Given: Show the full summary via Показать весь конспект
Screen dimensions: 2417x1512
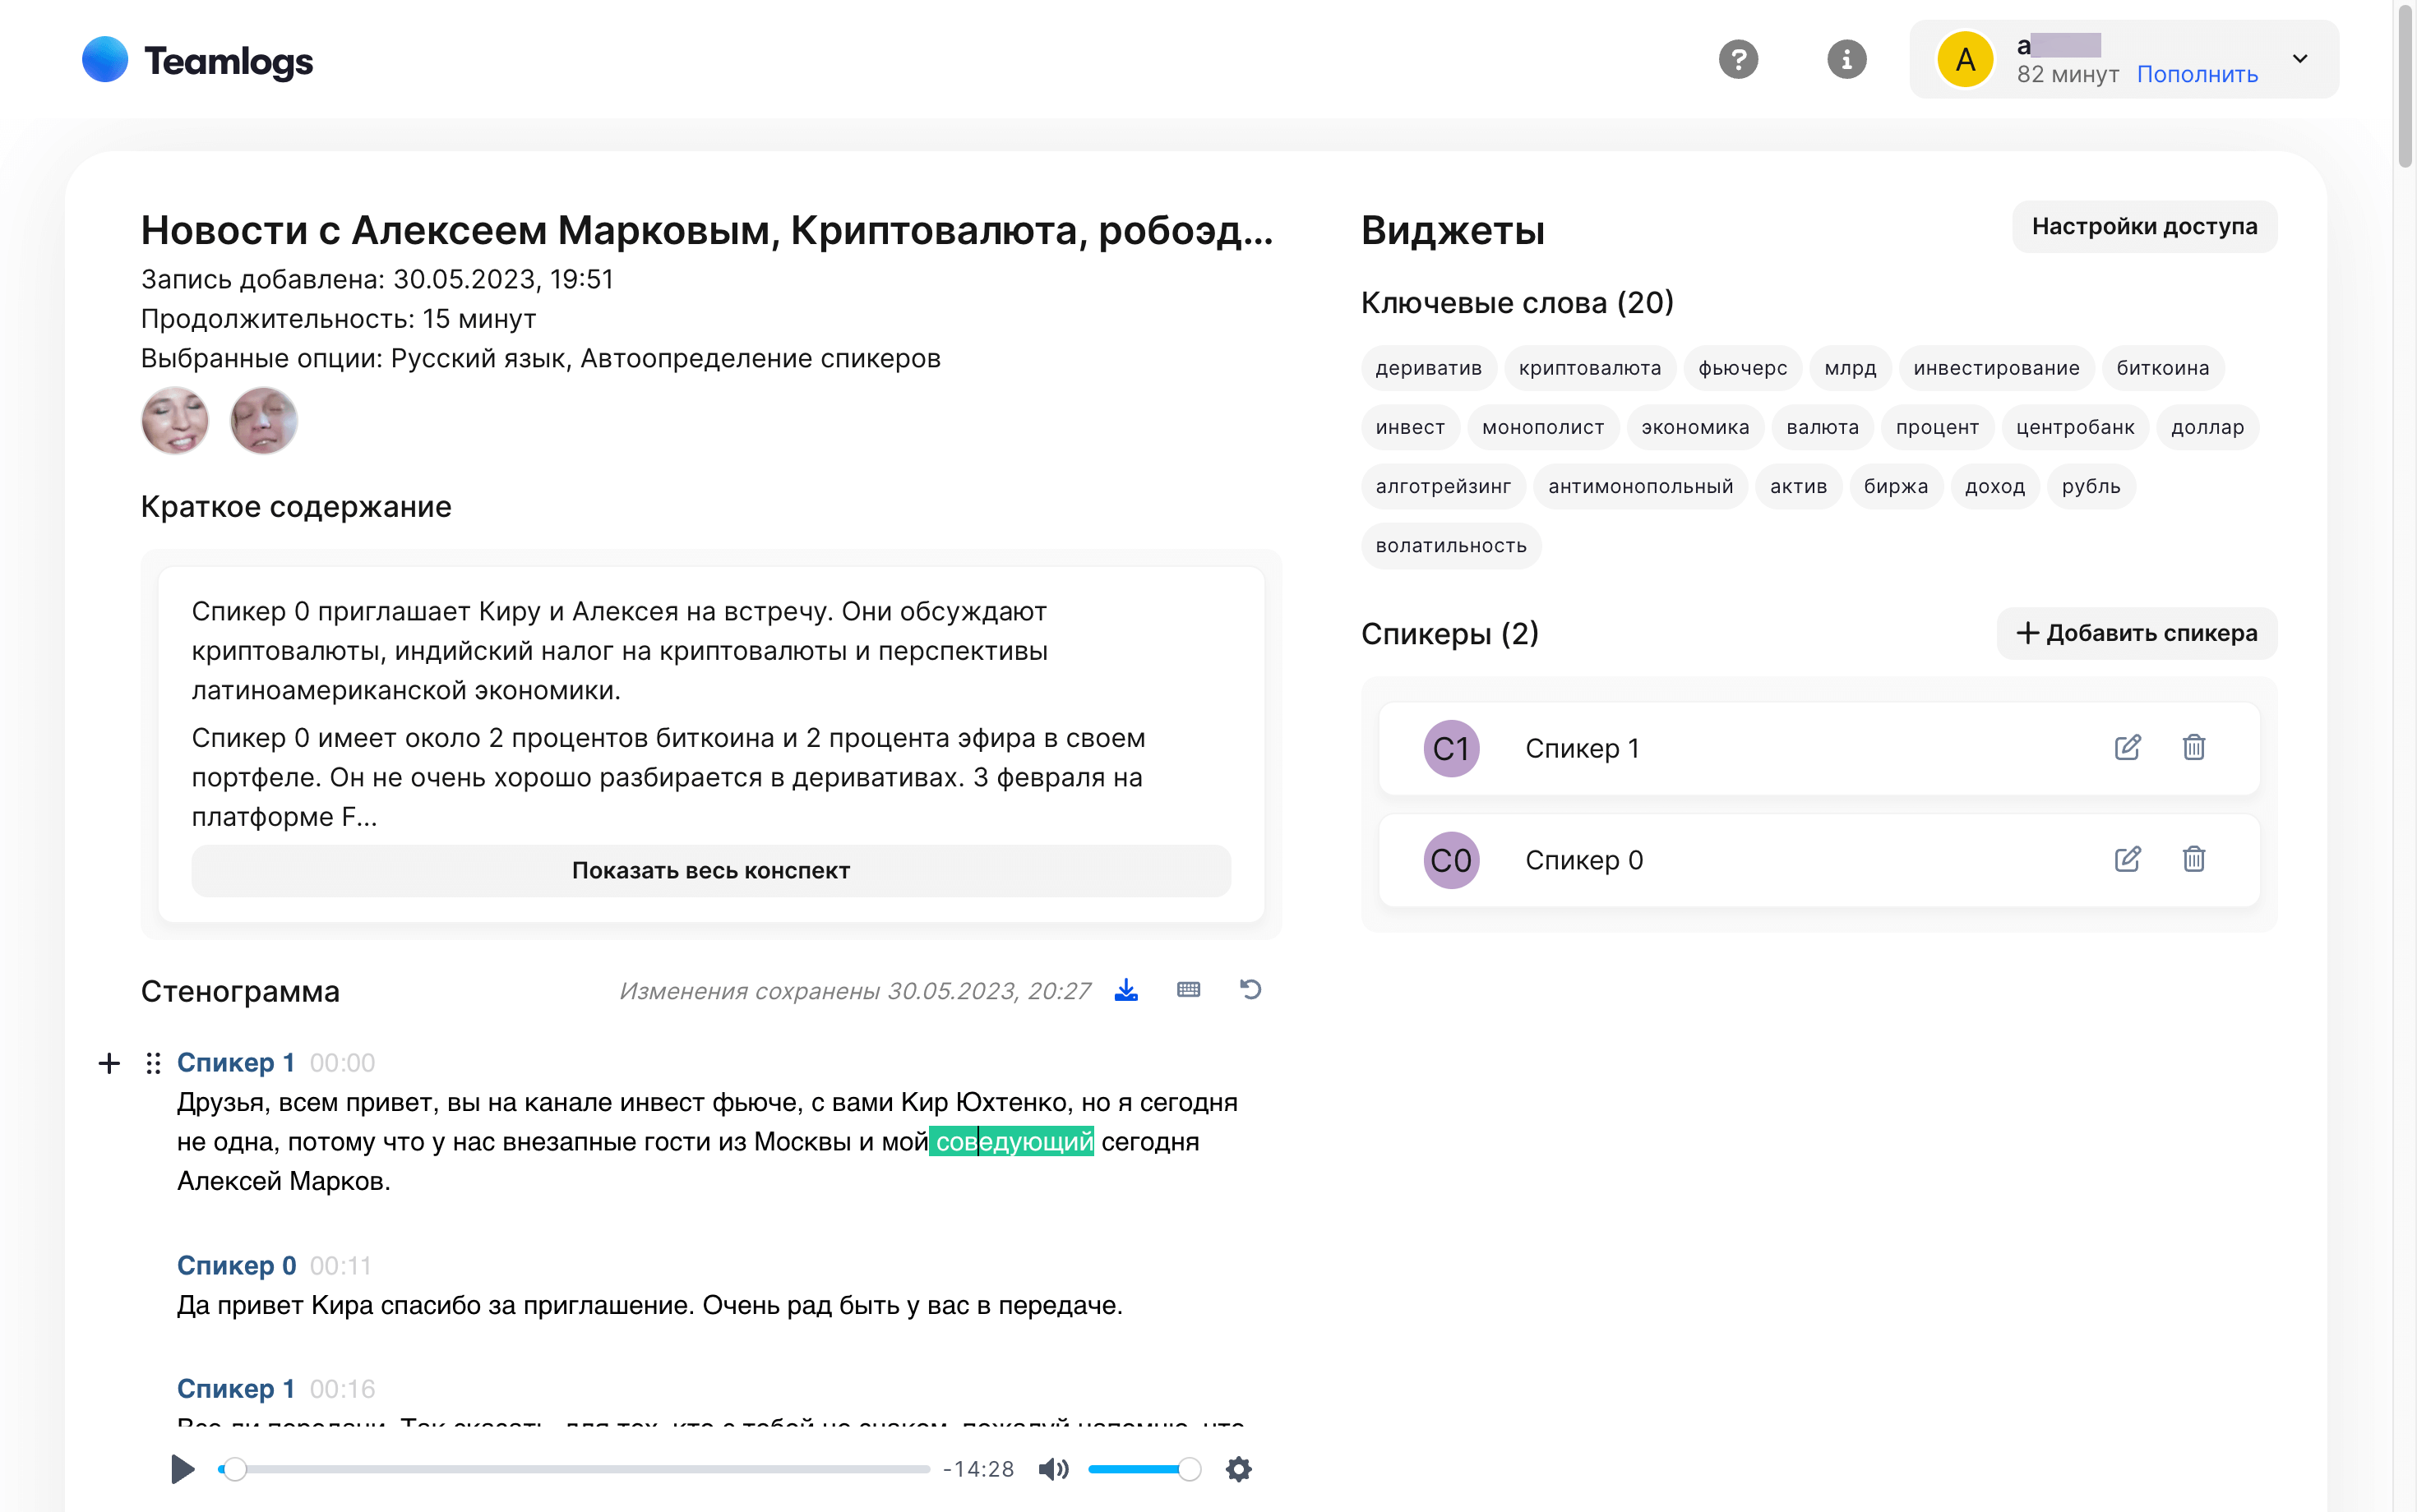Looking at the screenshot, I should pyautogui.click(x=710, y=870).
